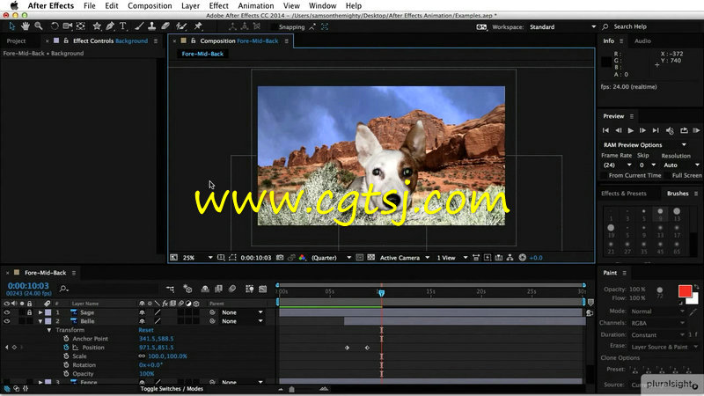Take a snapshot with the camera icon
Viewport: 704px width, 396px height.
click(280, 258)
